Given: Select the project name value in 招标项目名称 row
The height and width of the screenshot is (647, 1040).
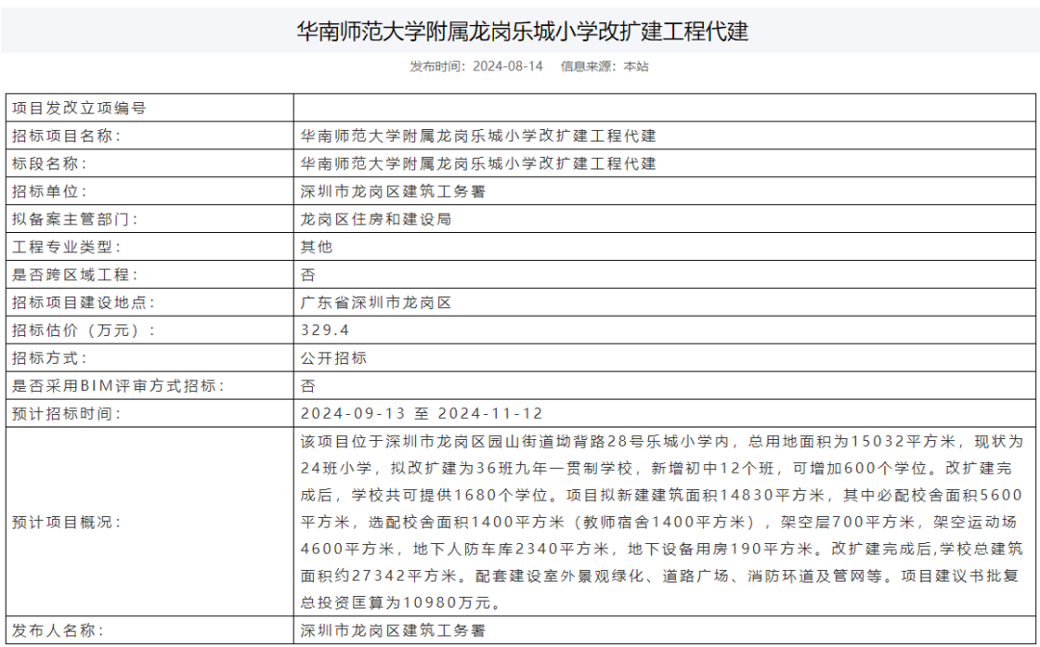Looking at the screenshot, I should pyautogui.click(x=479, y=136).
